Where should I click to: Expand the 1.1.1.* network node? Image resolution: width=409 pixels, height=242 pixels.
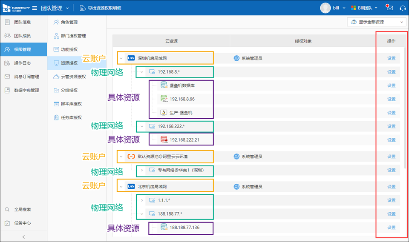[142, 200]
